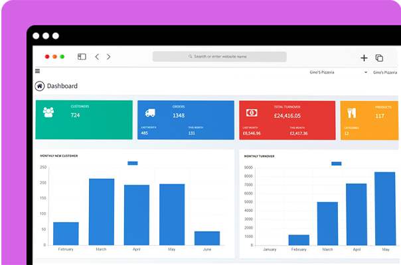Click the Monthly New Customer chart title
The width and height of the screenshot is (401, 265).
(59, 156)
